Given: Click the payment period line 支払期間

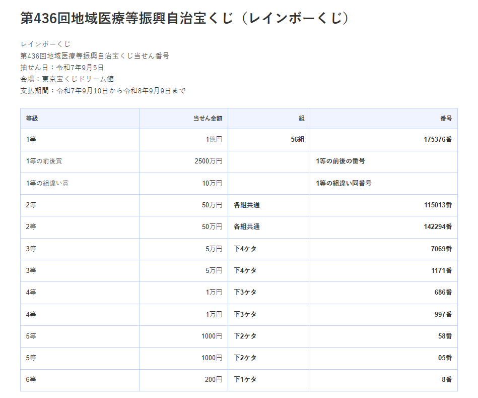Looking at the screenshot, I should point(103,91).
